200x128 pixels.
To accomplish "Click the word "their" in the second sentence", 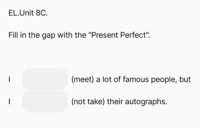I will 115,102.
